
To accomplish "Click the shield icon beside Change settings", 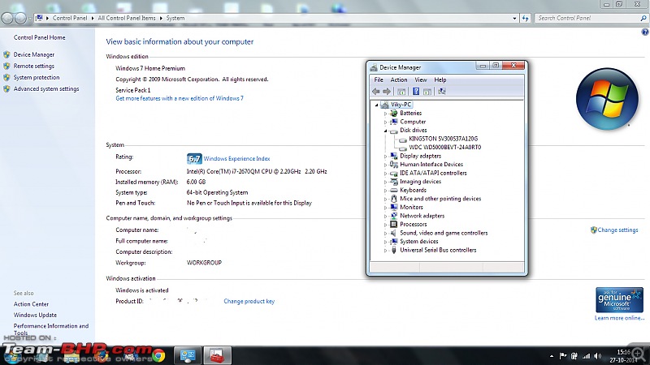I will [x=594, y=230].
